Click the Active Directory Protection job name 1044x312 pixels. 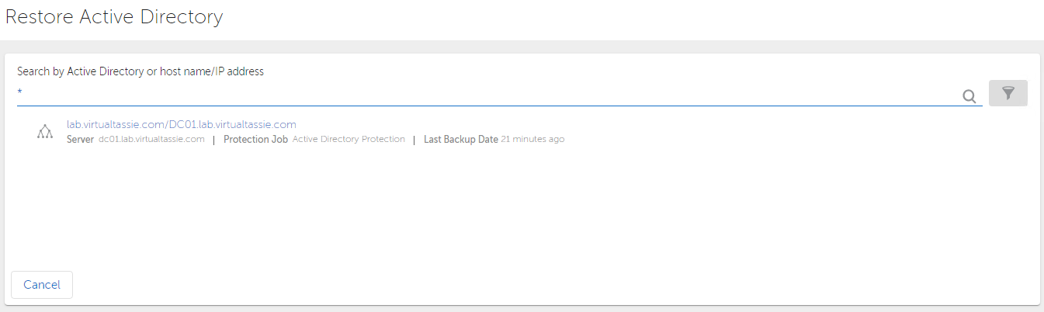pos(349,140)
